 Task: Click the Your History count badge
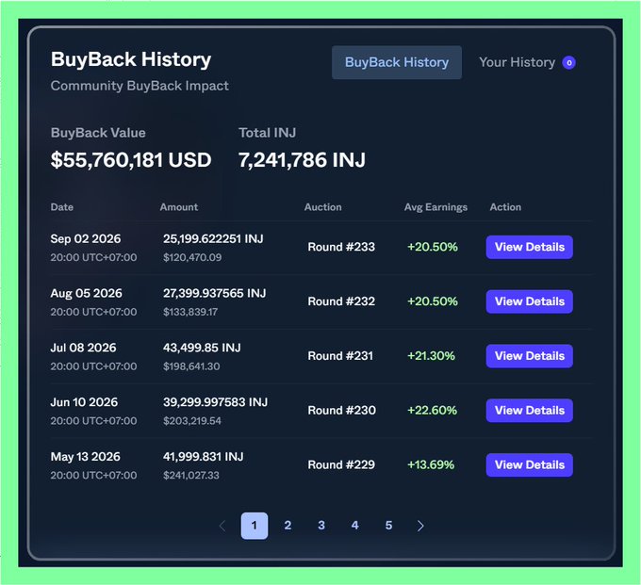(x=568, y=62)
